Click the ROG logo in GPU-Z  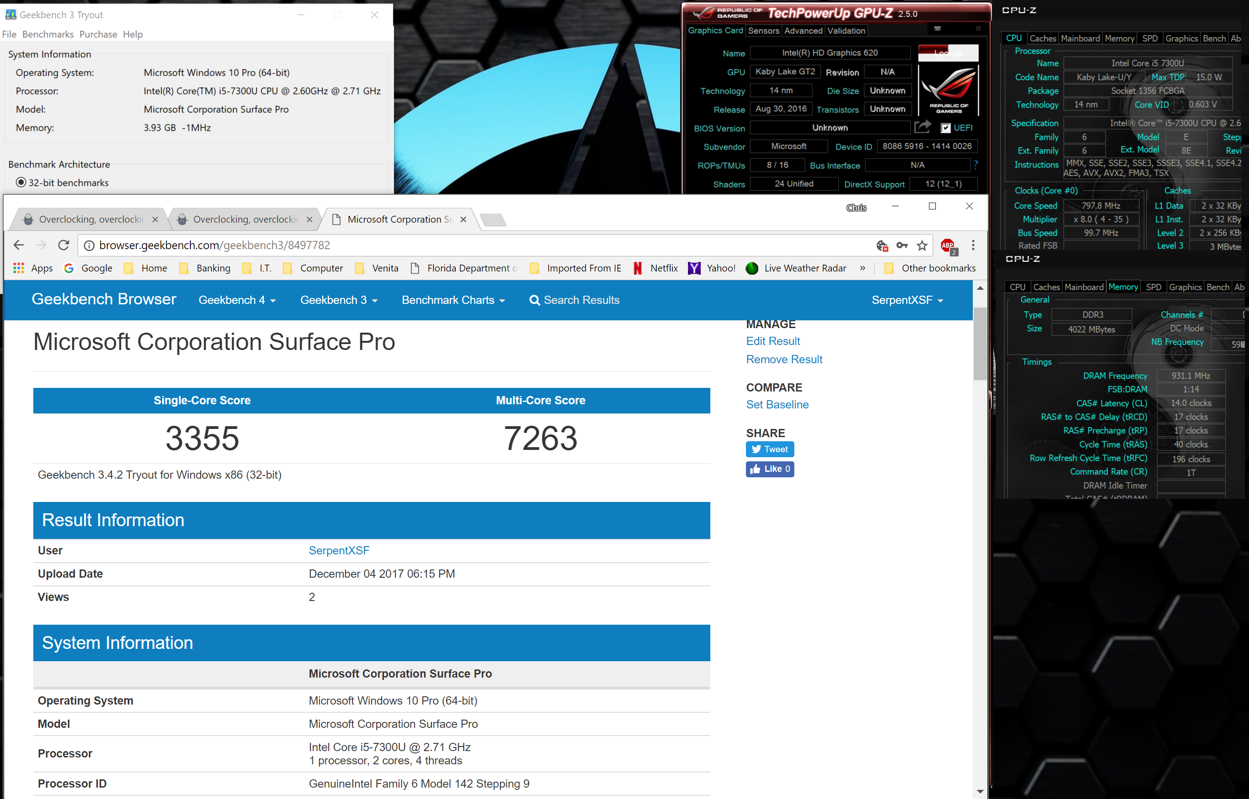click(949, 90)
